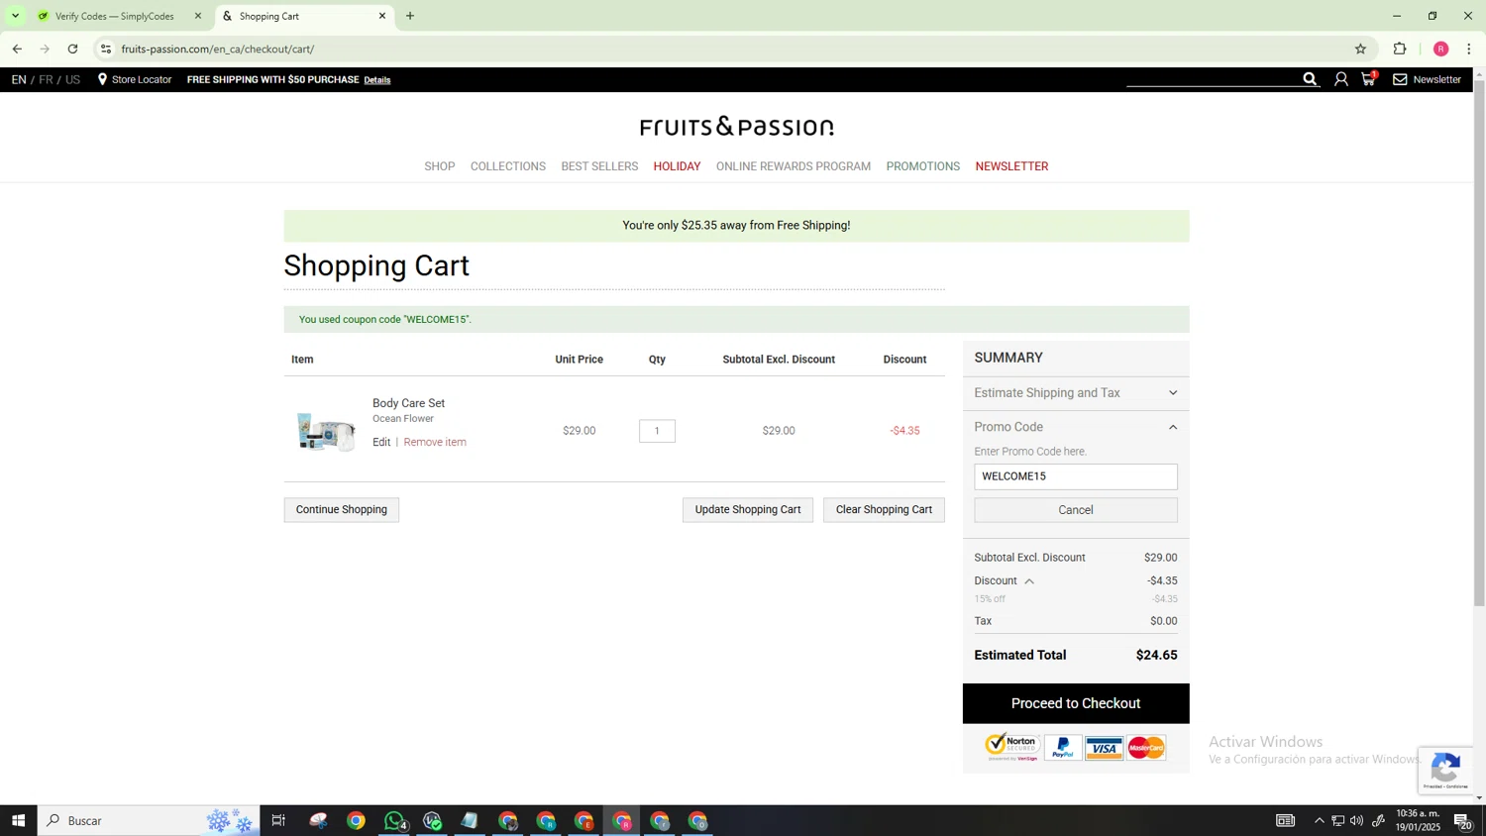This screenshot has height=836, width=1486.
Task: Switch site to US
Action: pyautogui.click(x=72, y=79)
